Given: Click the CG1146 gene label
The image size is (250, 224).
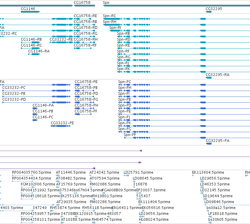Looking at the screenshot, I should pyautogui.click(x=28, y=9).
